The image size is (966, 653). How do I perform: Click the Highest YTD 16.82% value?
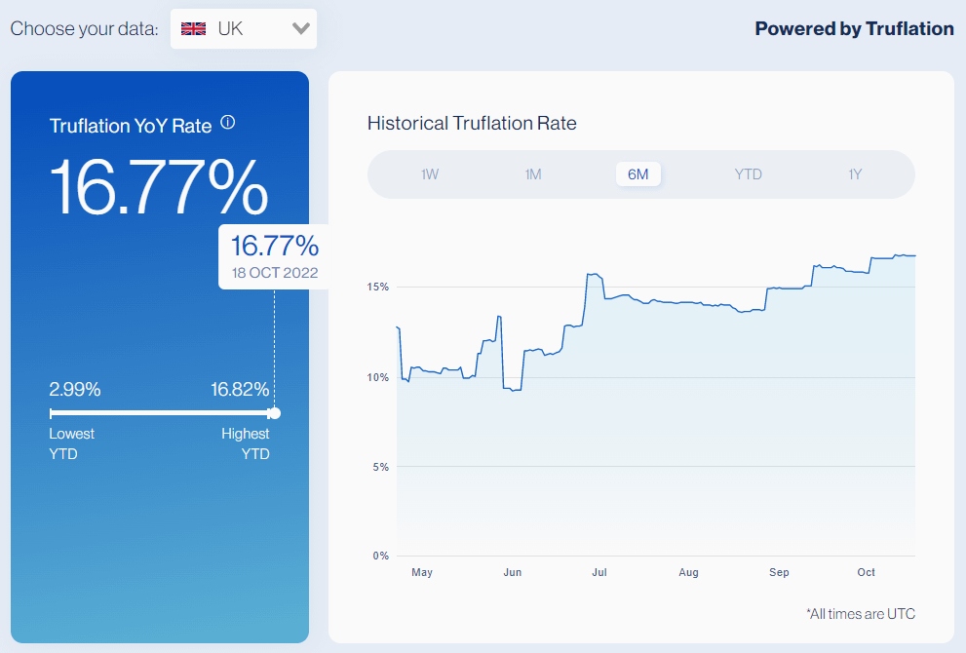[x=240, y=390]
